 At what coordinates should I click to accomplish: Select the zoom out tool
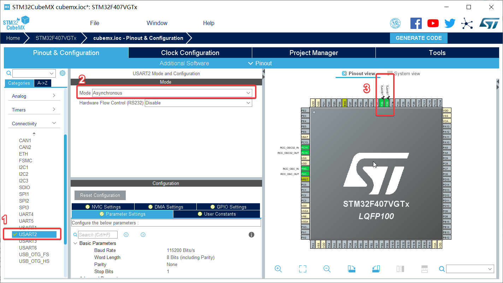click(327, 269)
